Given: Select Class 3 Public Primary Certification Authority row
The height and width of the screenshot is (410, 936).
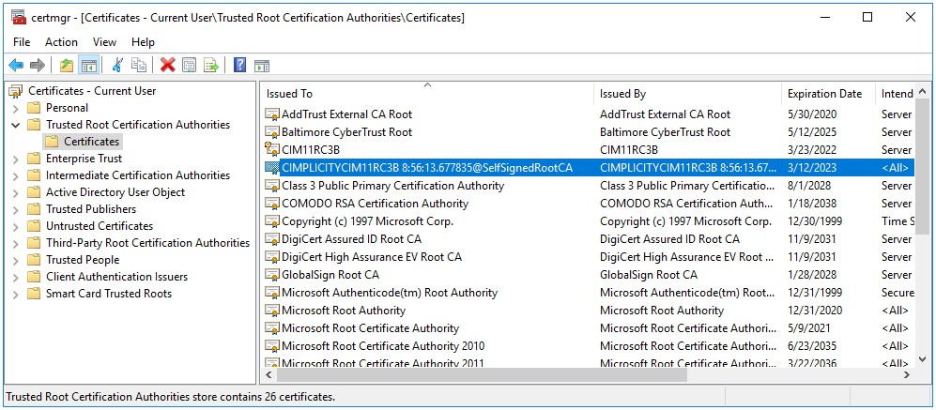Looking at the screenshot, I should point(589,186).
